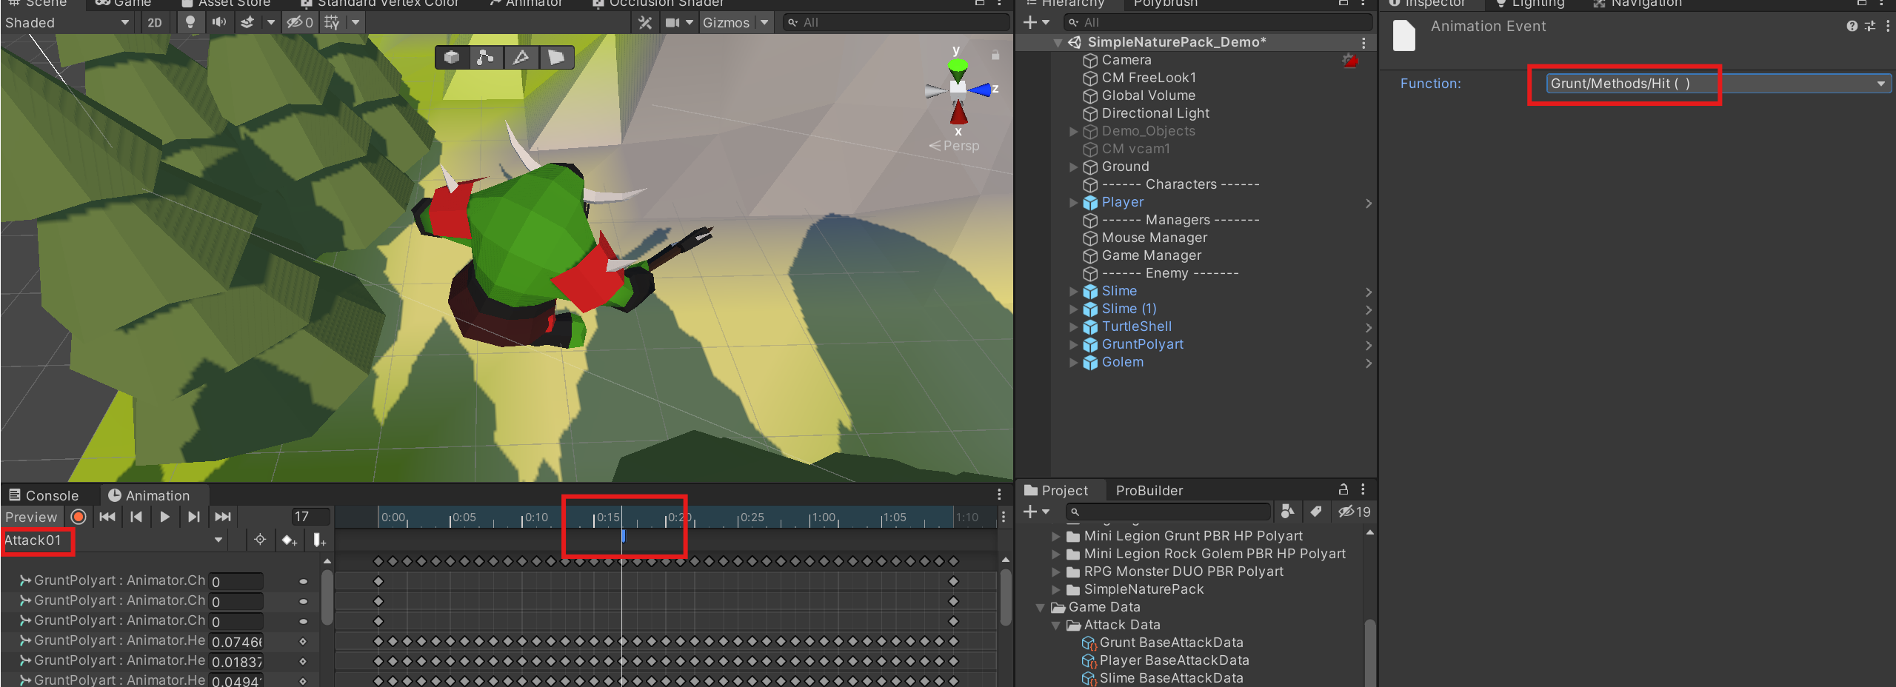Screen dimensions: 1896x687
Task: Open the Attack01 clip selection dropdown
Action: point(115,540)
